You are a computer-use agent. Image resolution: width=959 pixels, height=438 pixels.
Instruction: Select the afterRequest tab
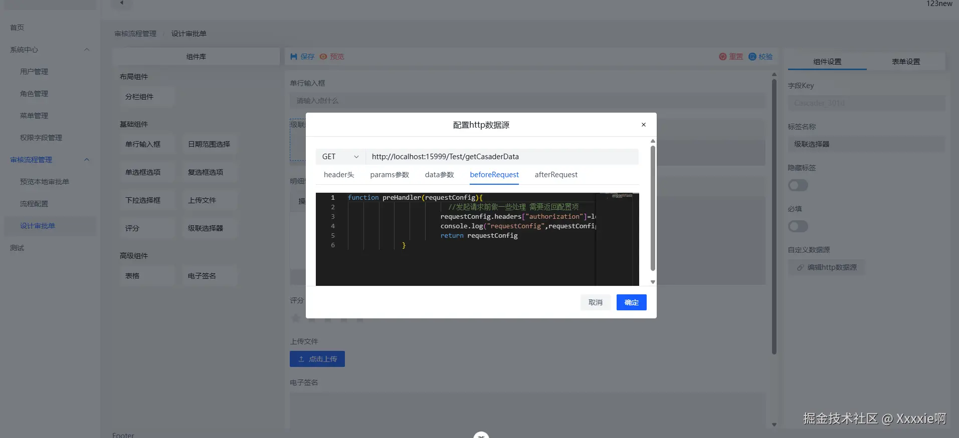coord(556,175)
